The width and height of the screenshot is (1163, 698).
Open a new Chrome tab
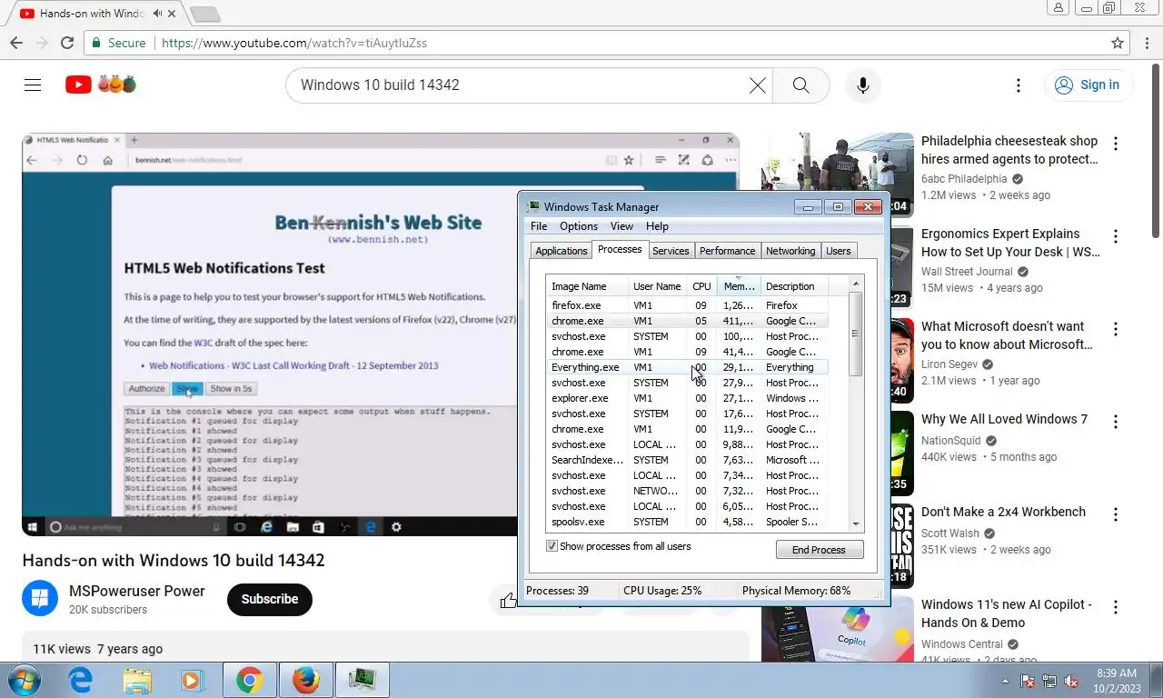(205, 14)
